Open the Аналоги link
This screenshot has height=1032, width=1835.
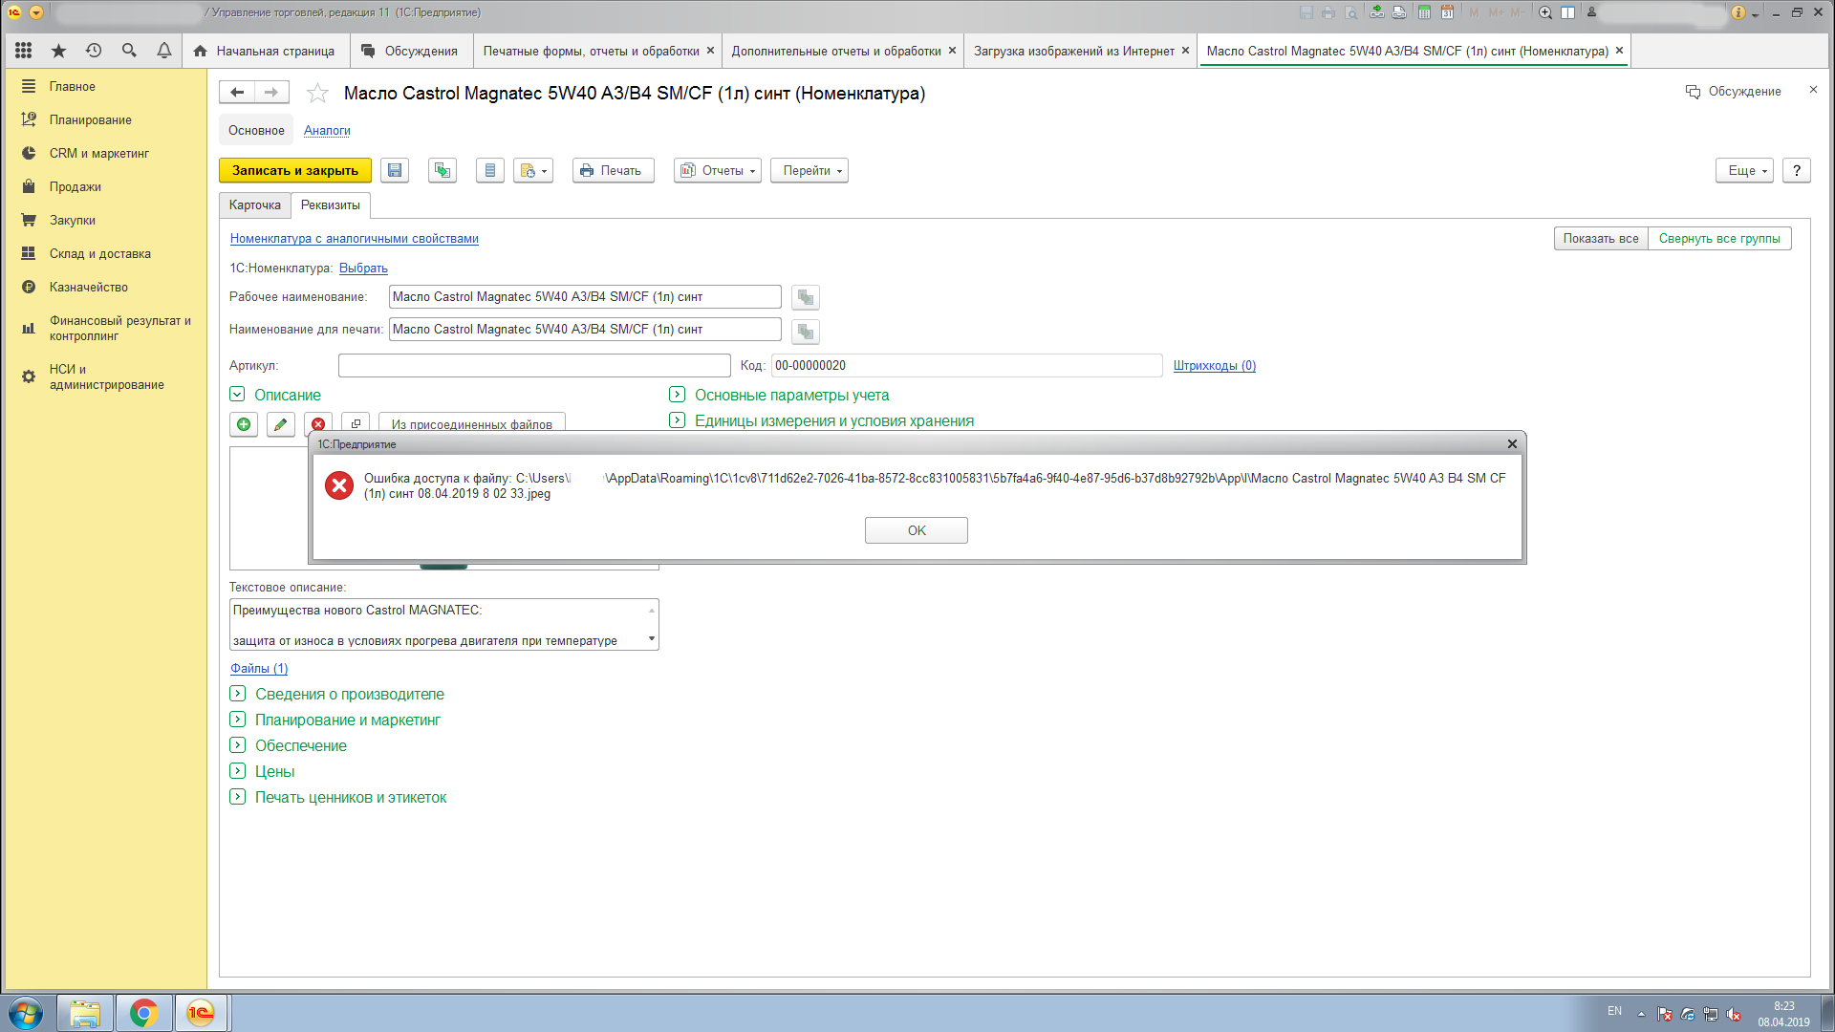click(327, 130)
